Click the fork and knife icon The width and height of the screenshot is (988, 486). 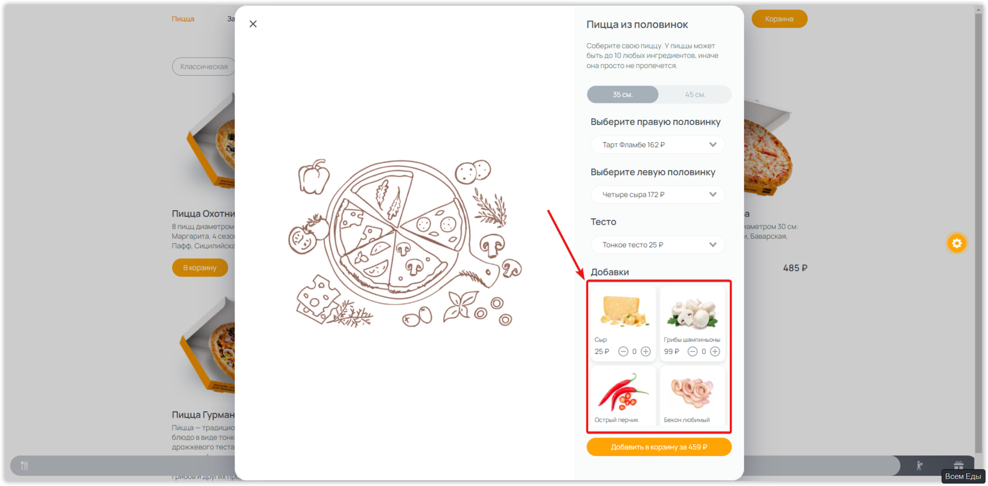(x=25, y=465)
